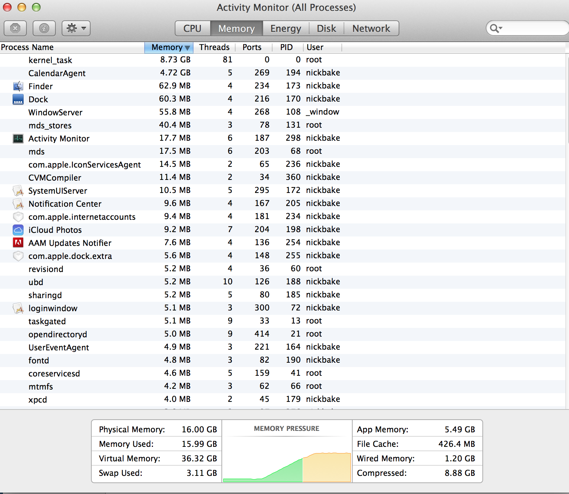Sort by the User column header

[x=323, y=48]
